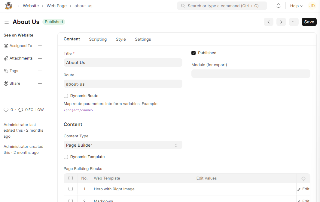Open Page Building Blocks table settings gear
The image size is (320, 202).
pos(303,179)
